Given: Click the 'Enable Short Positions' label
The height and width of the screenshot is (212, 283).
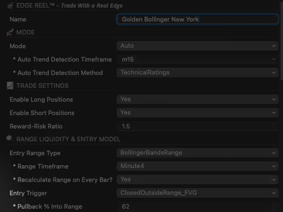Looking at the screenshot, I should pyautogui.click(x=42, y=113).
